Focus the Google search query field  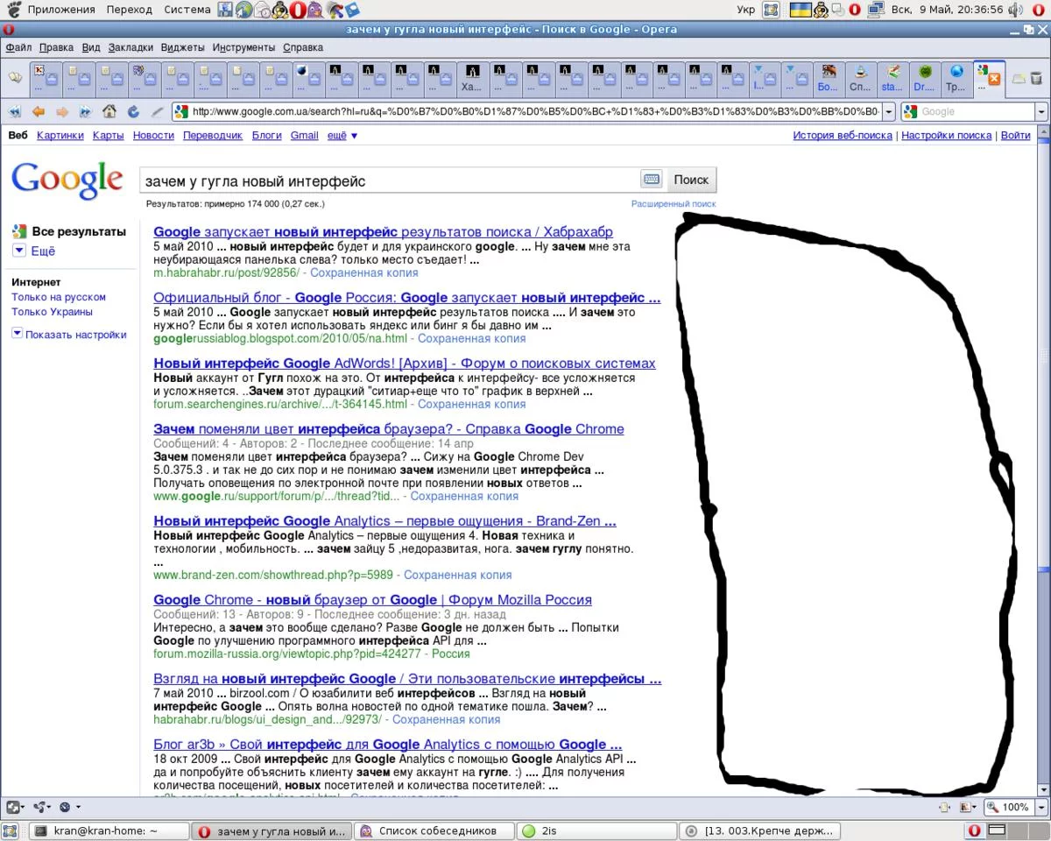click(390, 180)
